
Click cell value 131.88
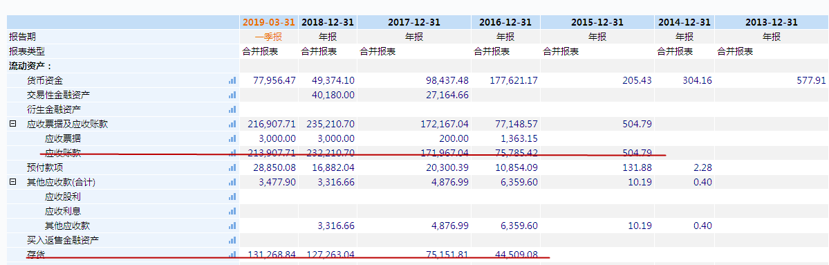[637, 167]
